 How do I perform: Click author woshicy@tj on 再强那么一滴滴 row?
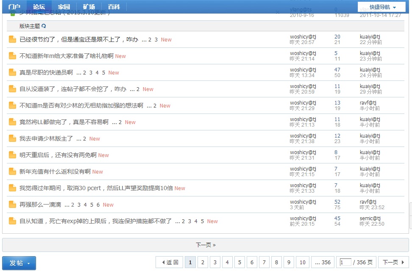coord(303,202)
